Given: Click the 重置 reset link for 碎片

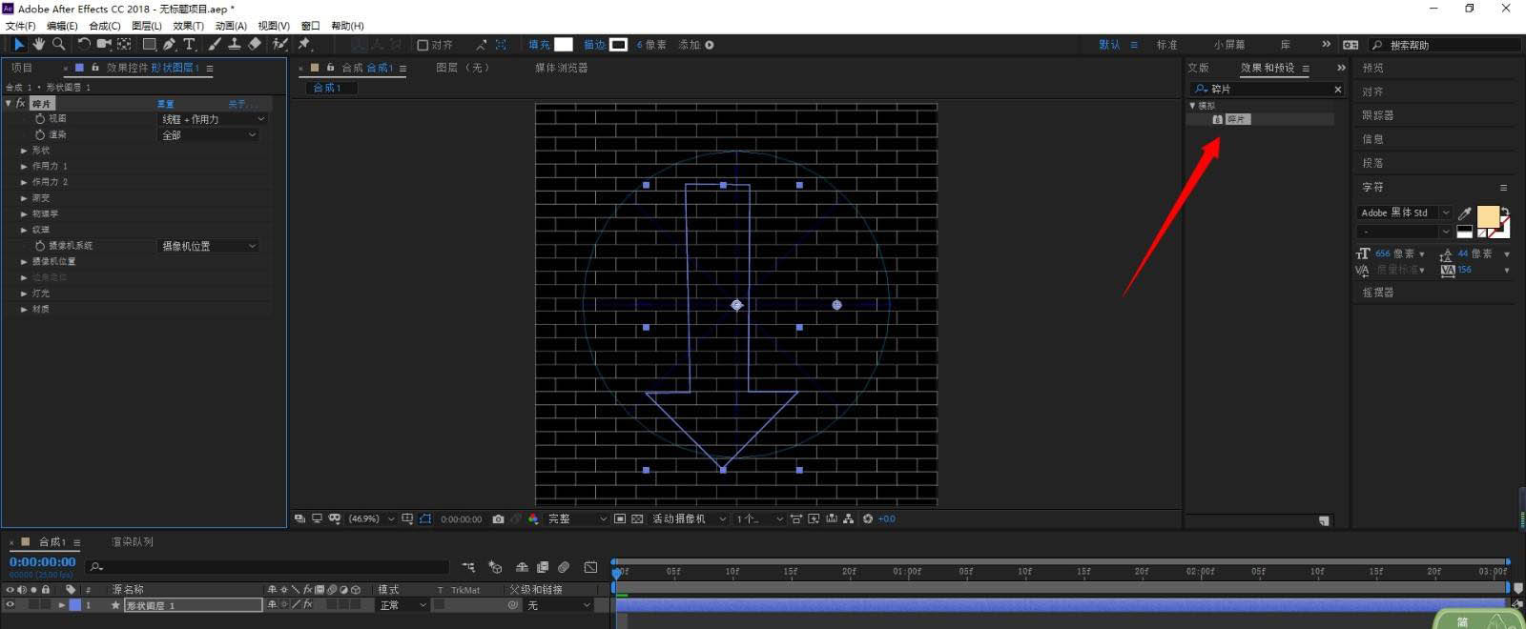Looking at the screenshot, I should click(x=165, y=103).
